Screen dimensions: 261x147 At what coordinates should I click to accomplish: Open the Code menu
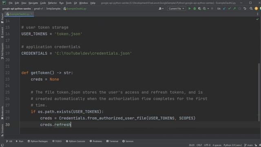click(43, 3)
